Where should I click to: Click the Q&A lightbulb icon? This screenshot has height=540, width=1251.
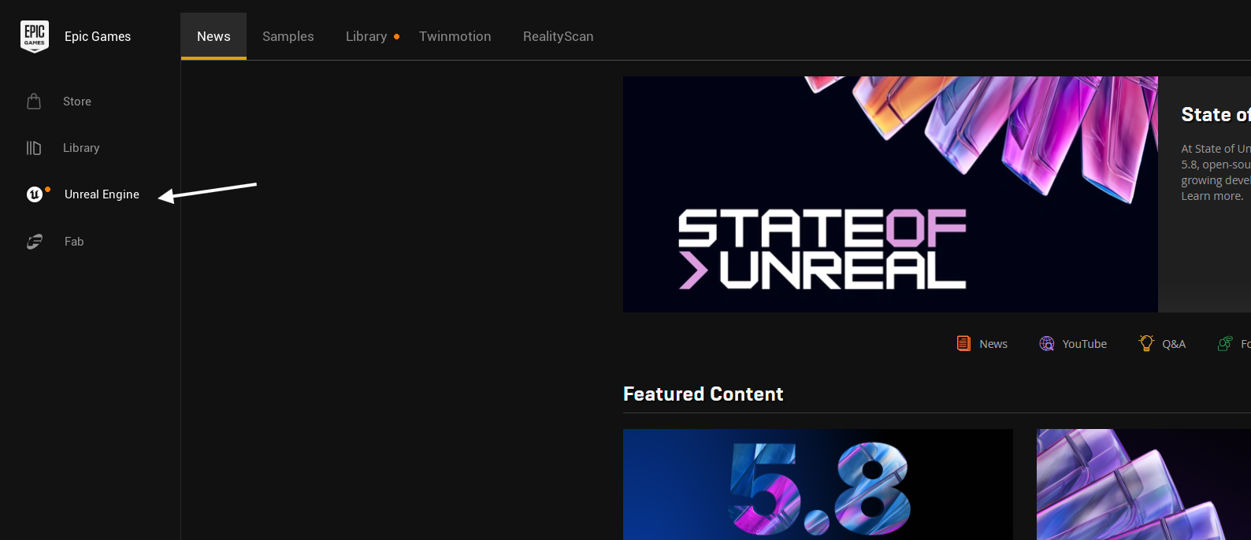(1146, 343)
